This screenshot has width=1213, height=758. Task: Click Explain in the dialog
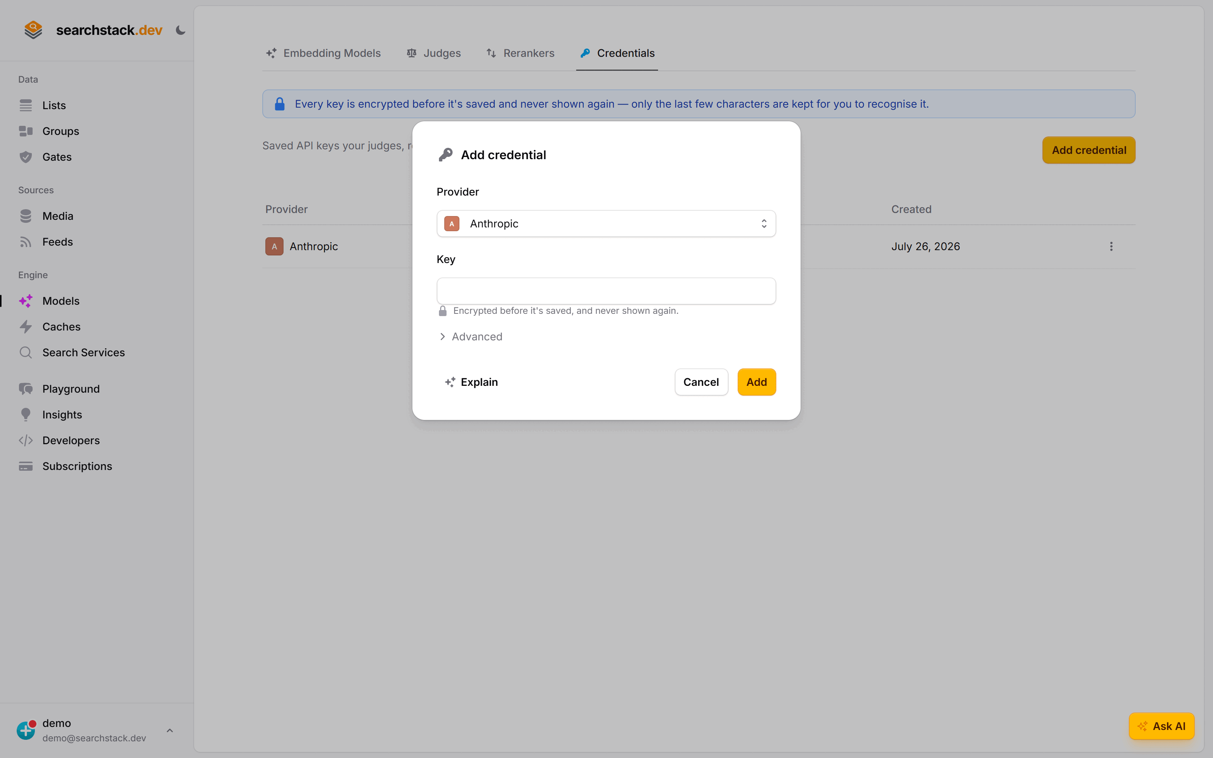click(471, 382)
